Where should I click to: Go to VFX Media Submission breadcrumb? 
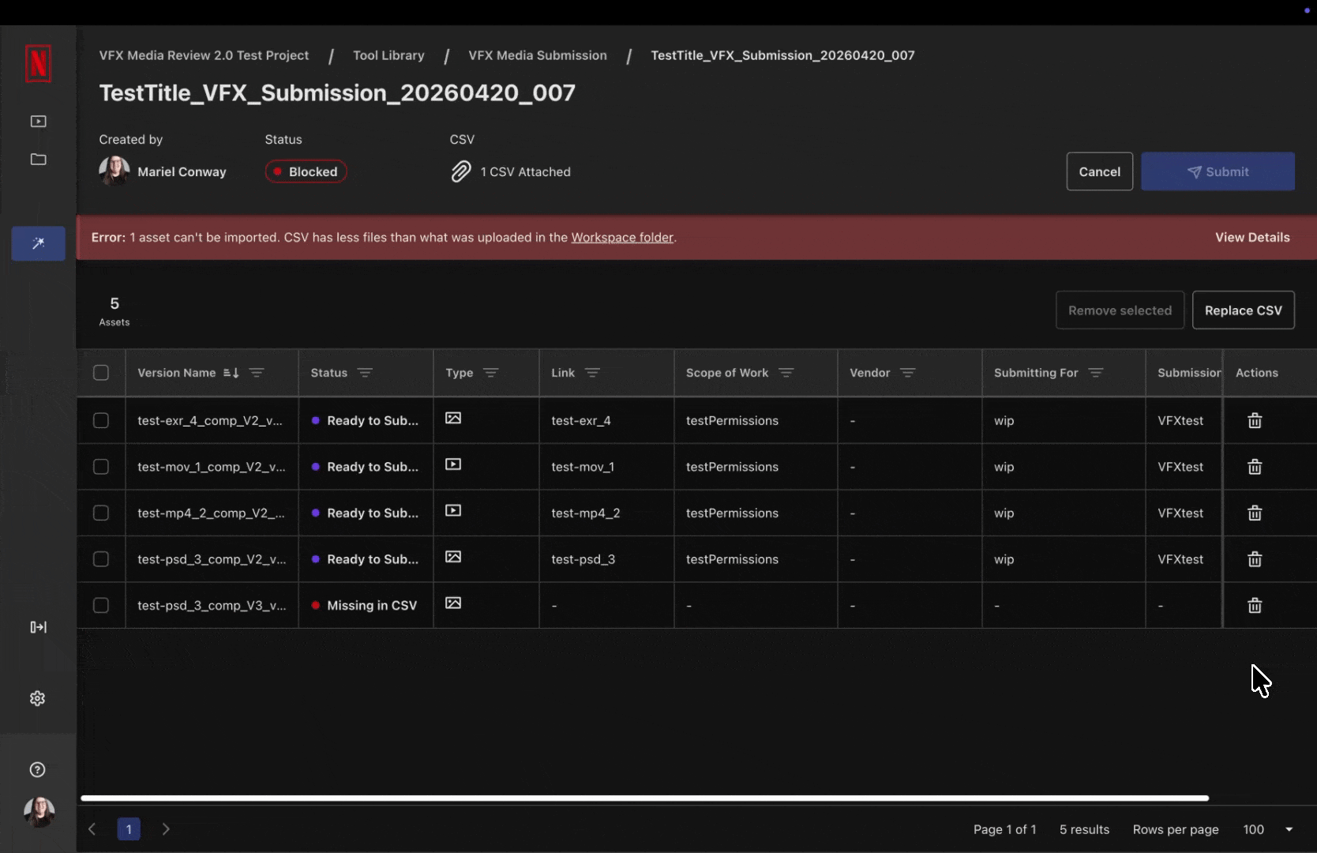538,55
